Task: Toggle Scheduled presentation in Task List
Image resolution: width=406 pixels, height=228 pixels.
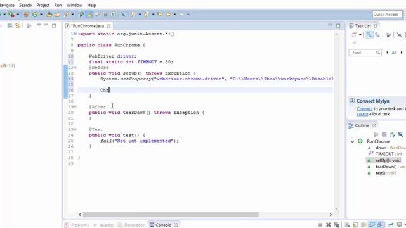Action: click(378, 35)
